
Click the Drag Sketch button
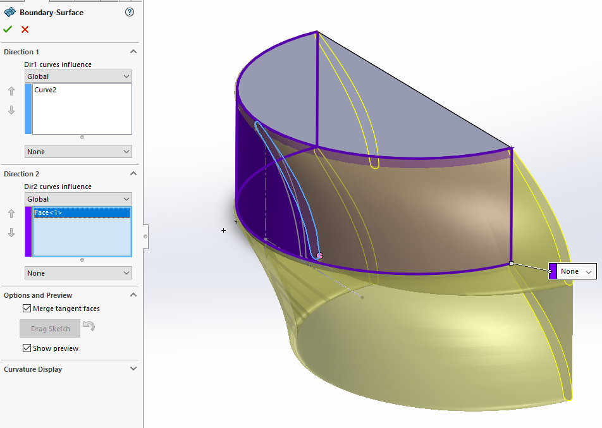[x=50, y=329]
